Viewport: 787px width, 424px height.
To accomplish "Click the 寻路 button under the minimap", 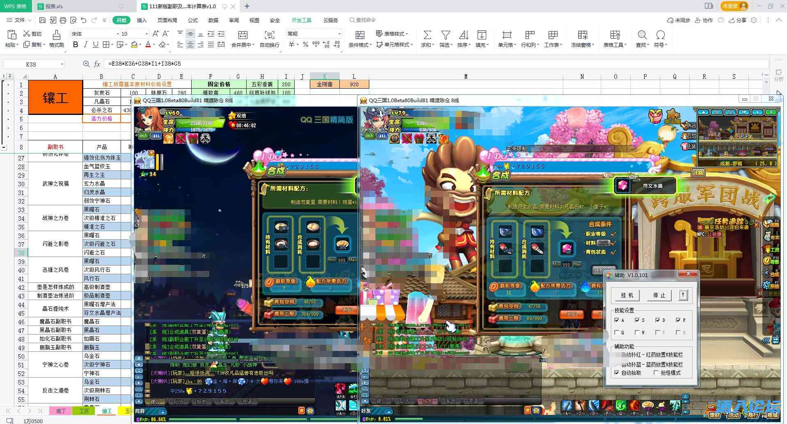I will 698,172.
